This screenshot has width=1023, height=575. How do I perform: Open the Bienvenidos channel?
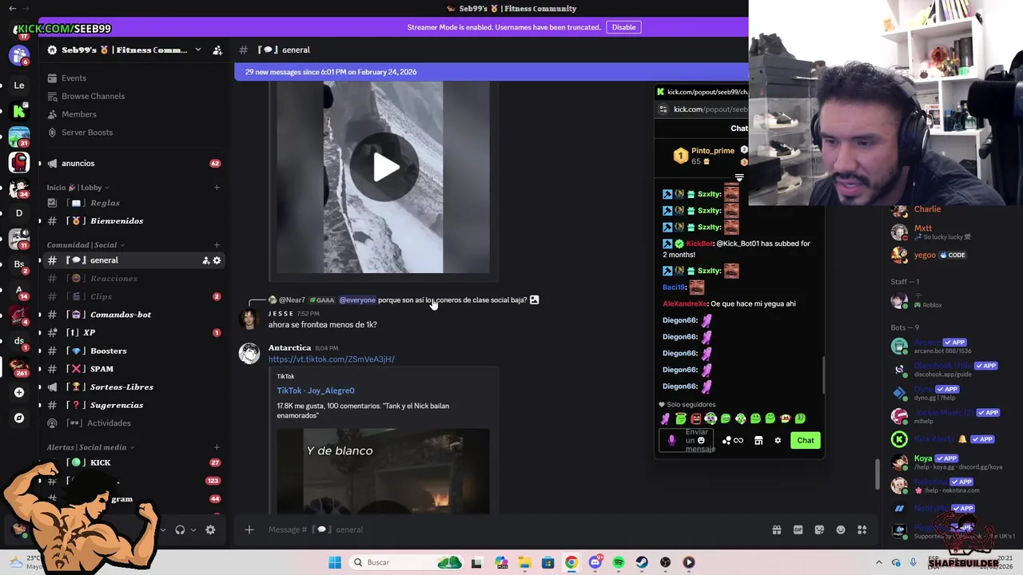point(116,221)
